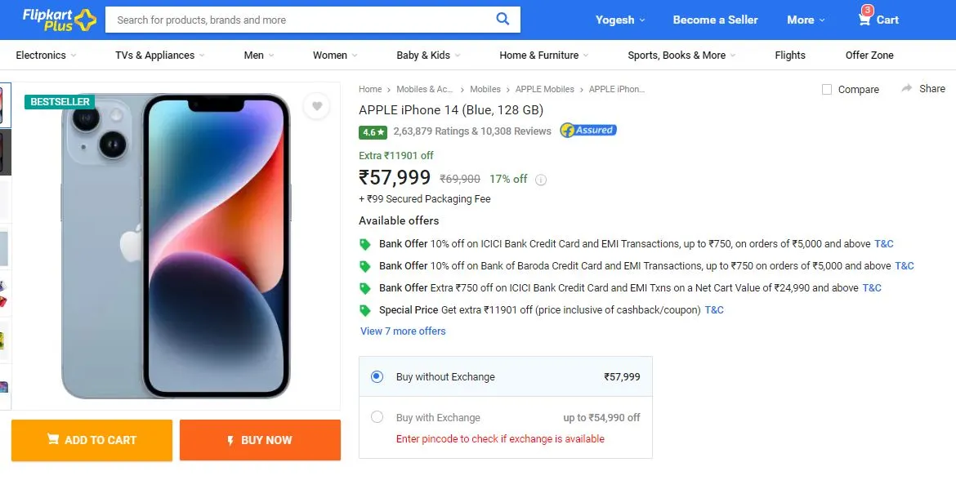Screen dimensions: 956x489
Task: Click the search magnifier icon
Action: click(x=503, y=19)
